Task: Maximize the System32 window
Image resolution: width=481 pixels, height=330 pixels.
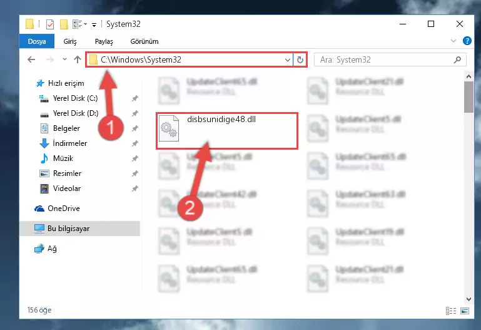Action: tap(431, 24)
